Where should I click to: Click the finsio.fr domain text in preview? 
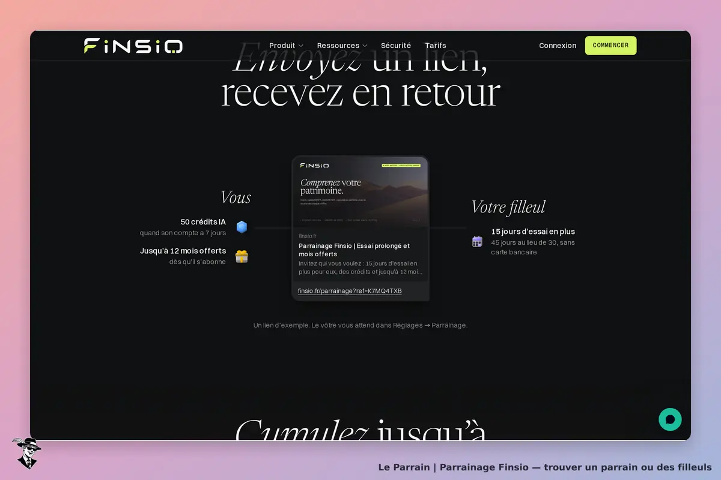[308, 236]
